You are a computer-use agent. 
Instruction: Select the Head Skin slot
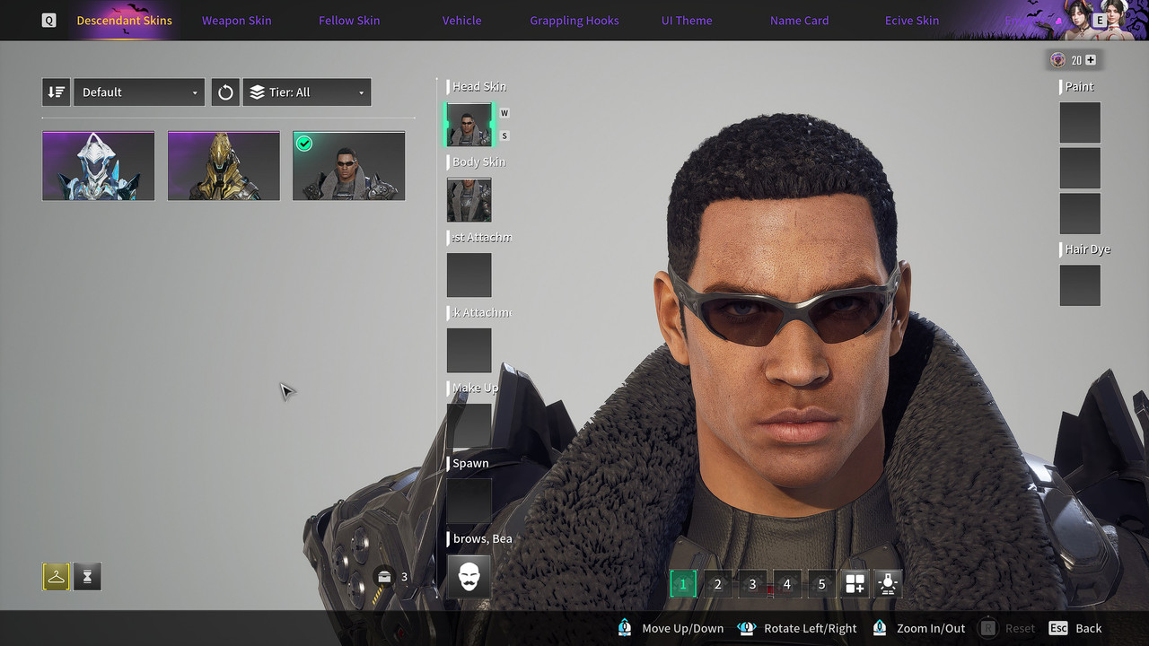point(469,125)
